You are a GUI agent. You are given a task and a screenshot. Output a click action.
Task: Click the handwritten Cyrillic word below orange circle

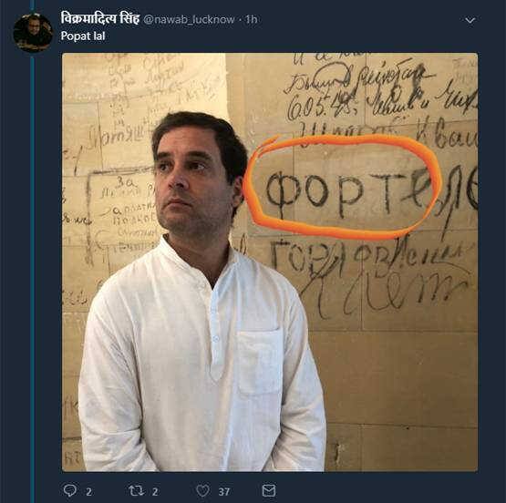(x=368, y=258)
